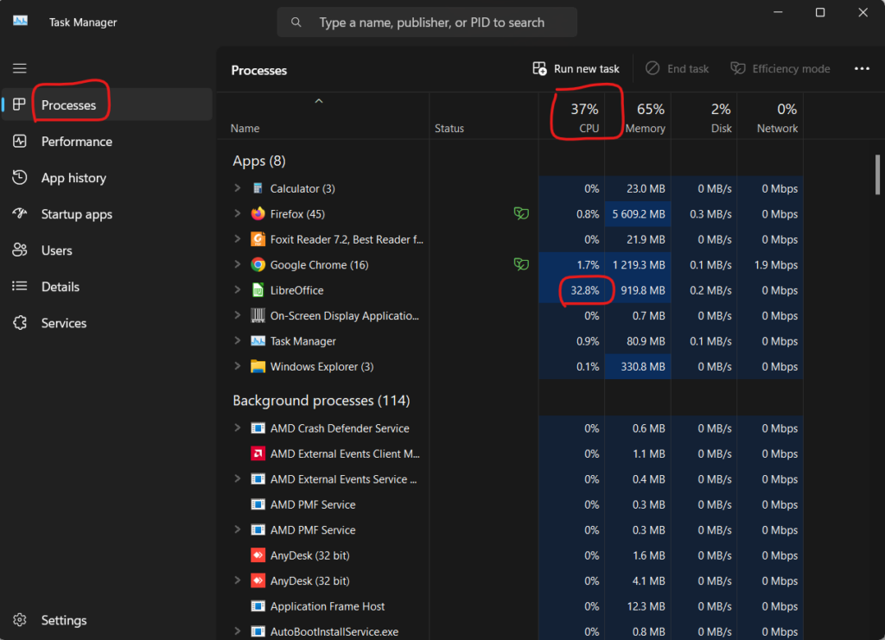Expand the AMD External Events Service row

238,478
